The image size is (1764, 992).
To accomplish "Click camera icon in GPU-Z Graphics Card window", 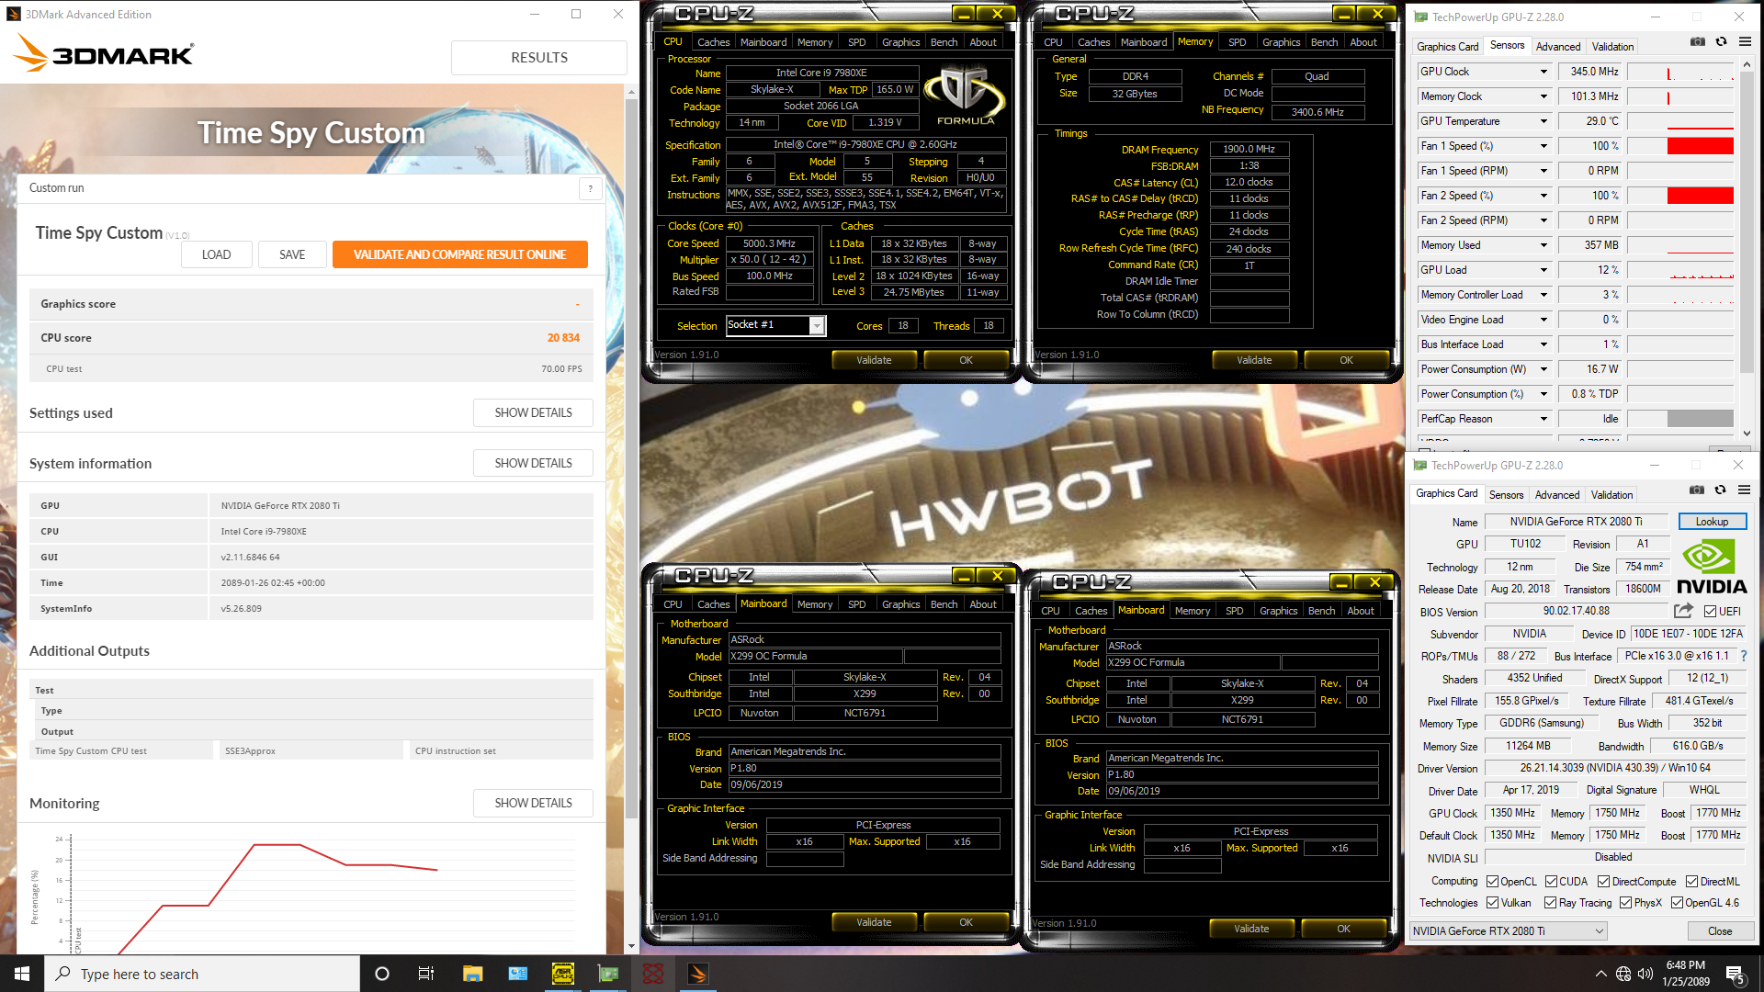I will coord(1697,490).
